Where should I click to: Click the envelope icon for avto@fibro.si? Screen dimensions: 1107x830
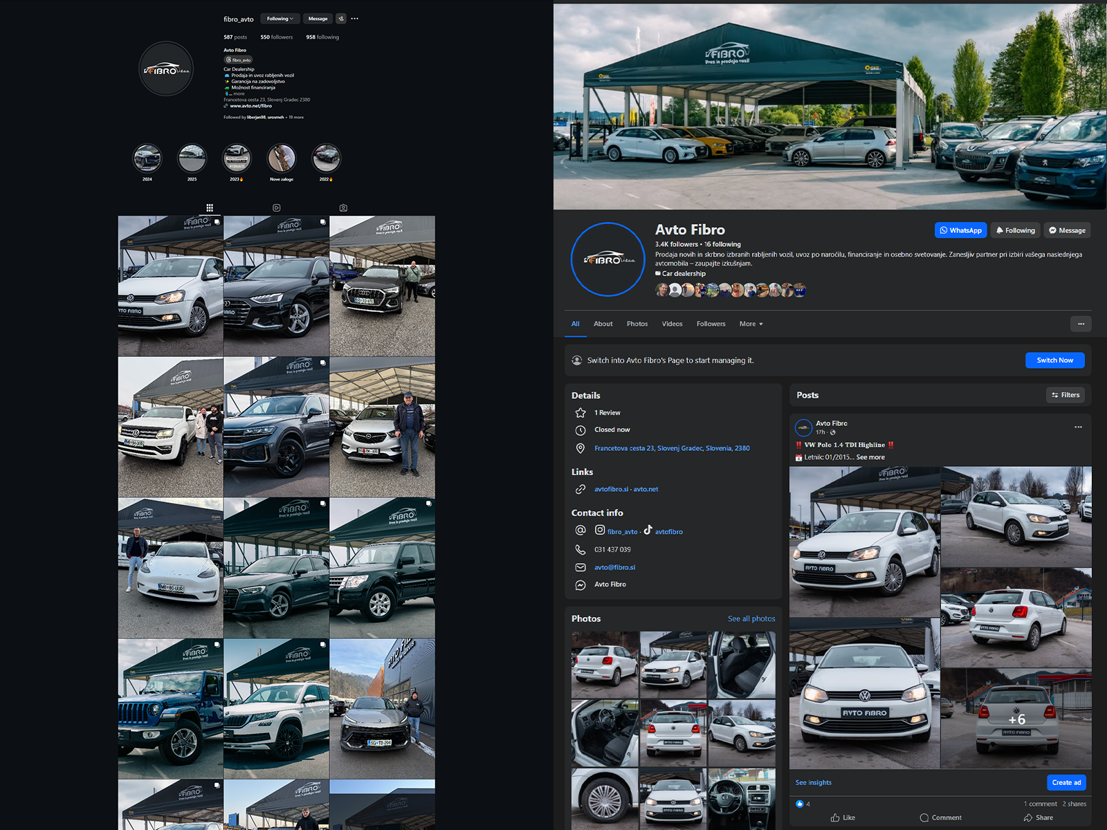click(581, 567)
